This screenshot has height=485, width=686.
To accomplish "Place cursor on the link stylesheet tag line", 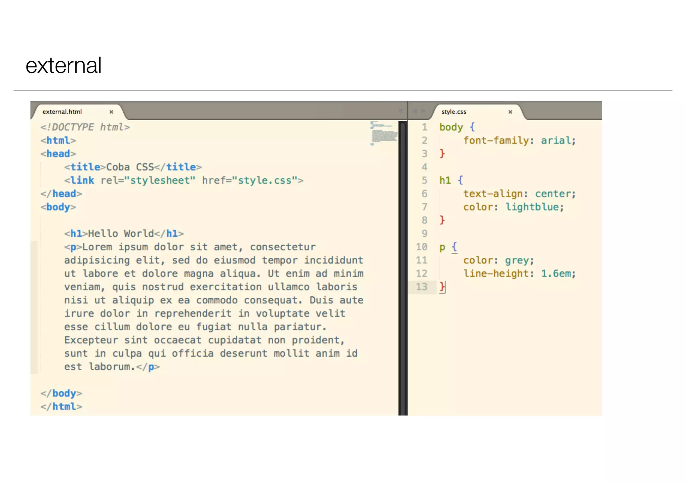I will click(184, 180).
